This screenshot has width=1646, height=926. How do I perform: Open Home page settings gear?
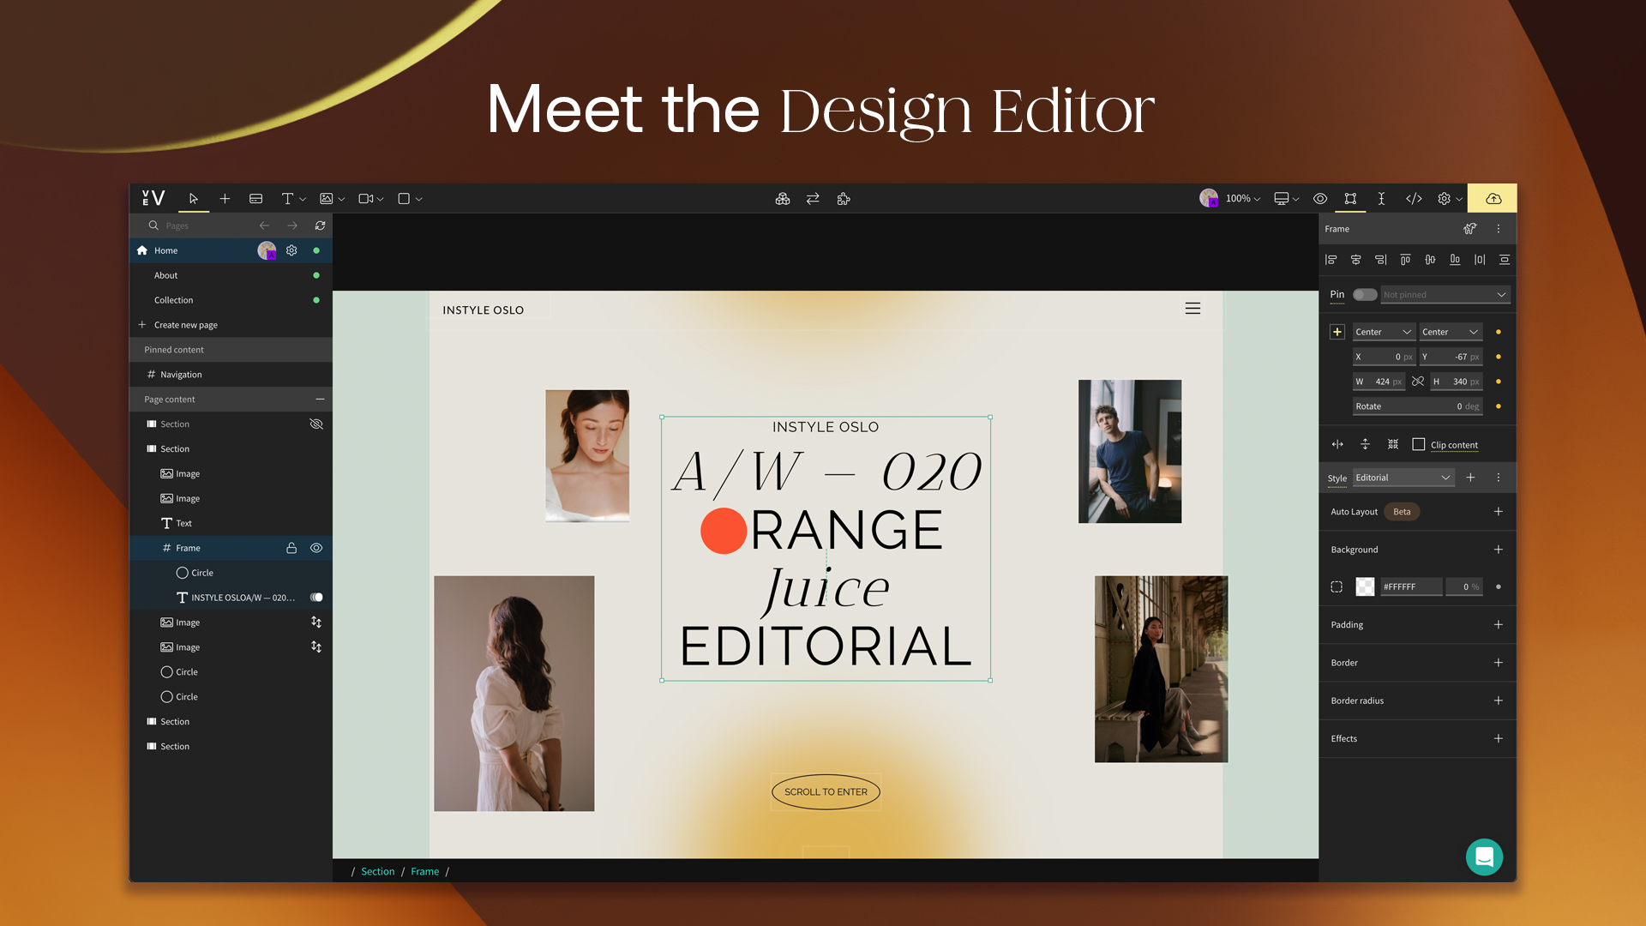pyautogui.click(x=291, y=250)
